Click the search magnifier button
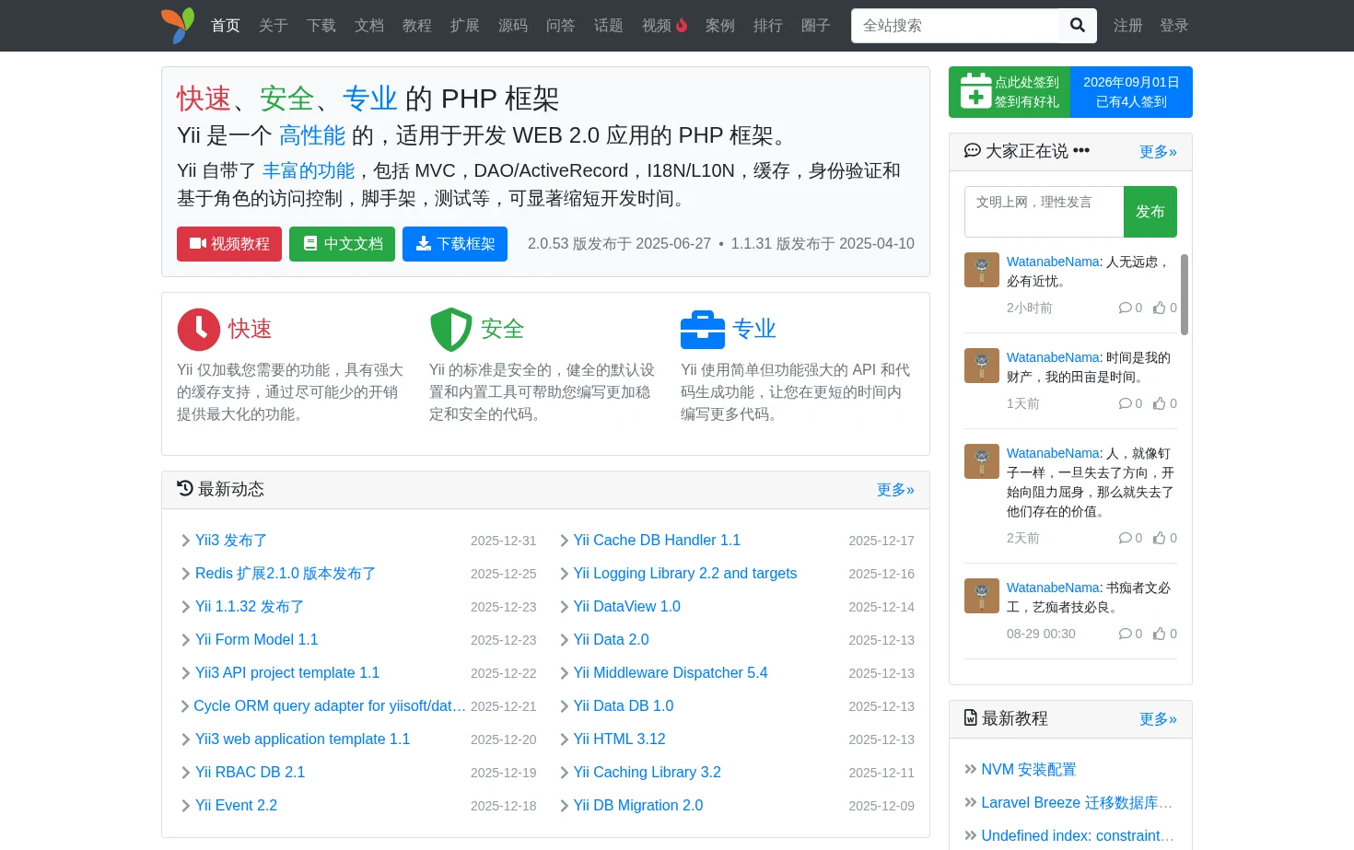This screenshot has width=1354, height=850. point(1078,26)
